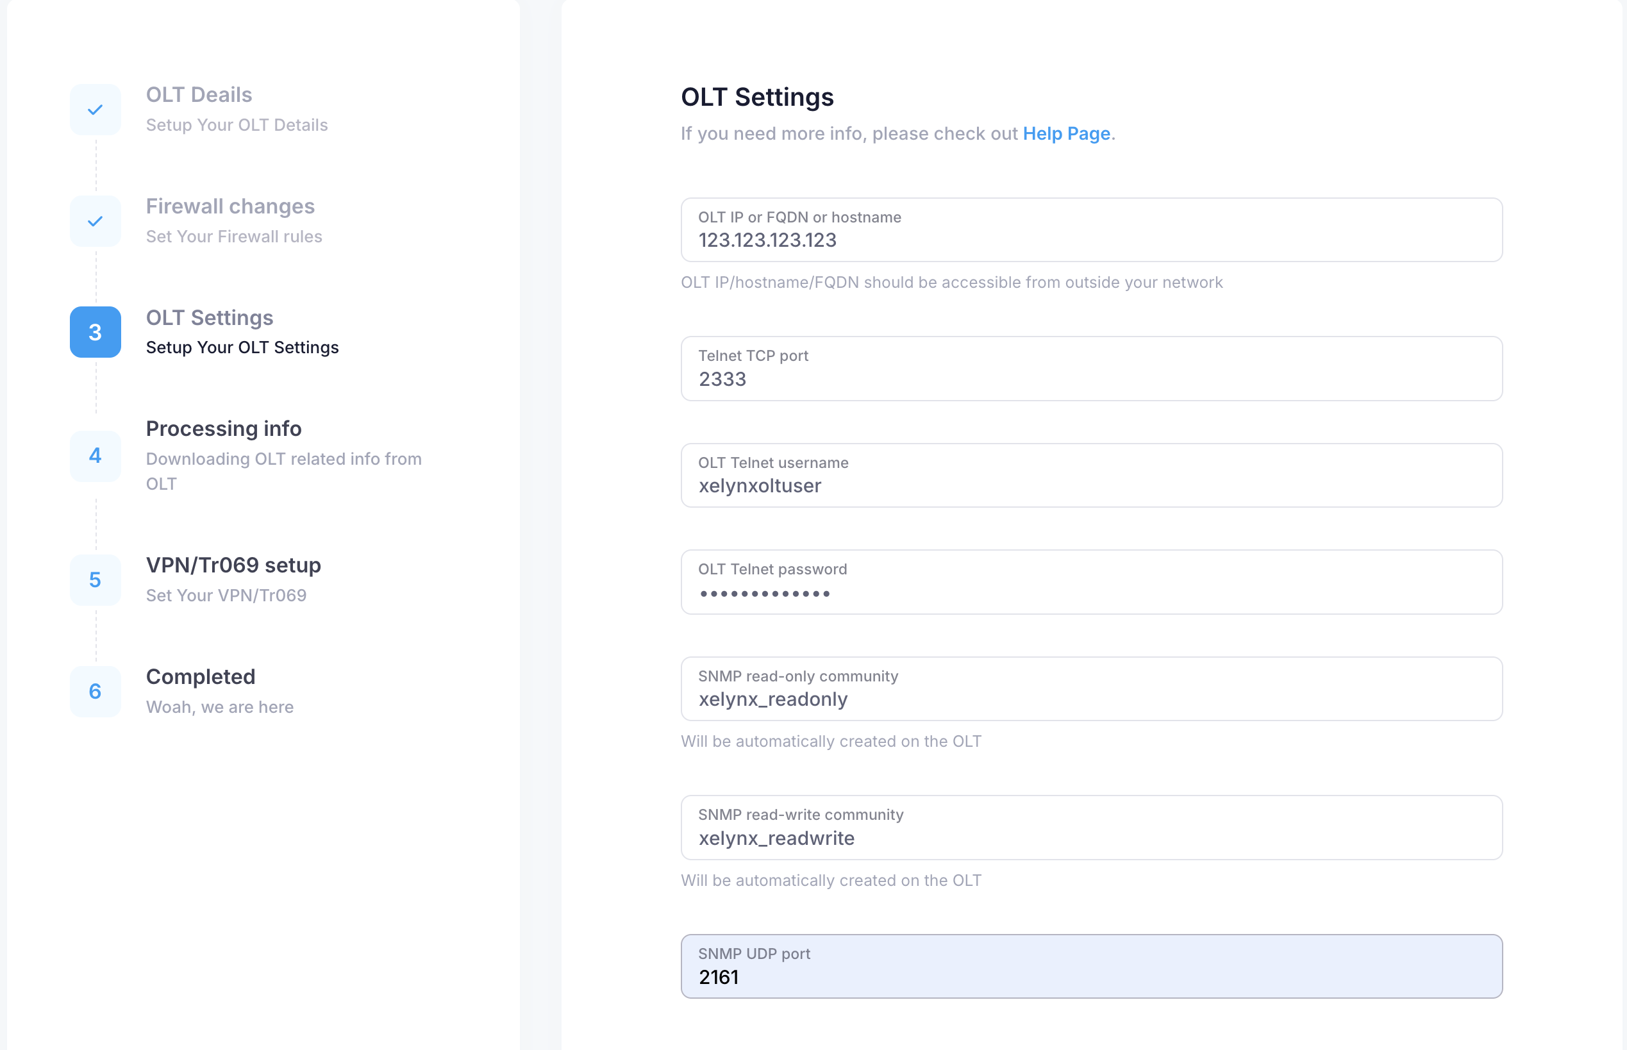Click the OLT Telnet password field
This screenshot has width=1627, height=1050.
[1091, 582]
